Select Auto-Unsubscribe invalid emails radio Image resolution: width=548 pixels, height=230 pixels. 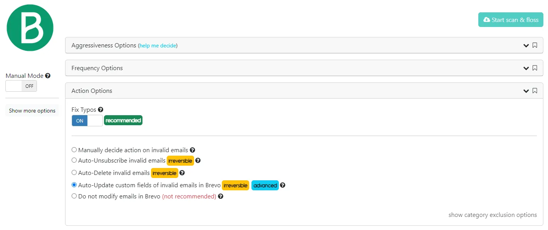[74, 160]
